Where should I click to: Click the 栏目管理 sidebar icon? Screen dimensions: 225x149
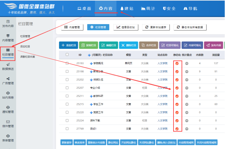8,50
